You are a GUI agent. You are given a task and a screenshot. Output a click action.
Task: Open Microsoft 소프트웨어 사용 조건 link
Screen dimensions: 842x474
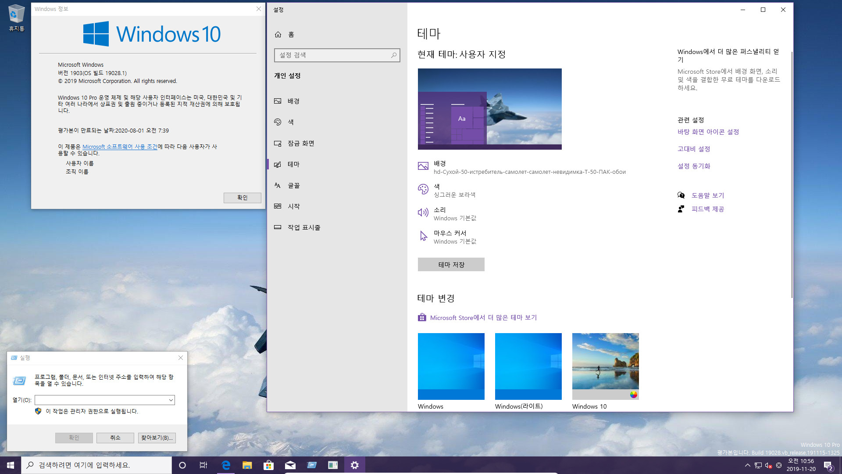120,147
